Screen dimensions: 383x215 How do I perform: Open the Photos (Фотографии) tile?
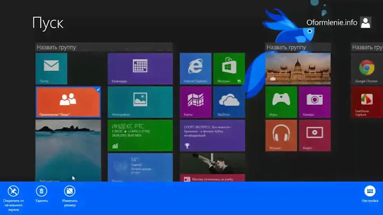pyautogui.click(x=140, y=101)
